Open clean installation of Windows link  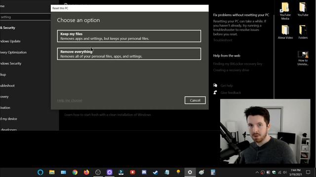[108, 115]
